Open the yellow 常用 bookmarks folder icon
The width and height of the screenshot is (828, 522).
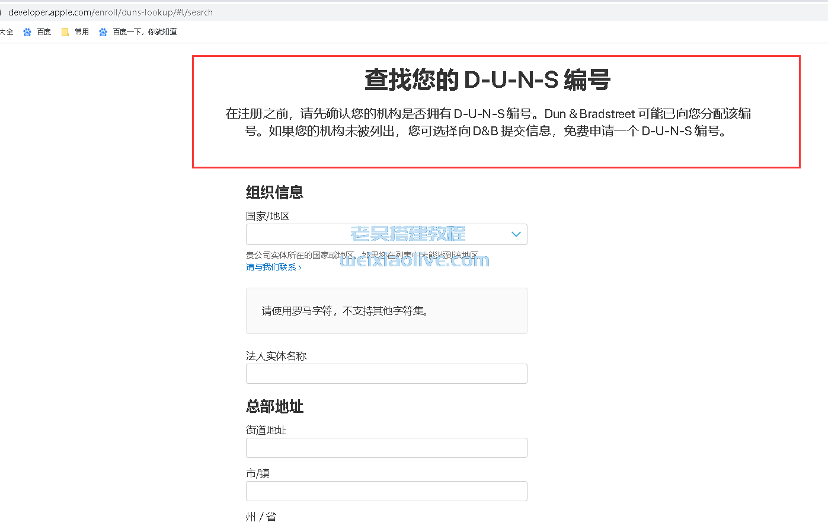coord(64,31)
